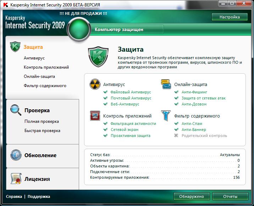Toggle the Родительский контроль disabled component

[x=176, y=136]
